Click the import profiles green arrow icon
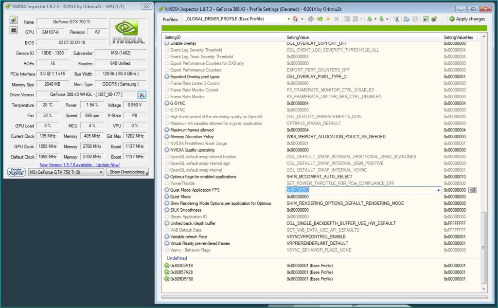Image resolution: width=498 pixels, height=308 pixels. [381, 19]
